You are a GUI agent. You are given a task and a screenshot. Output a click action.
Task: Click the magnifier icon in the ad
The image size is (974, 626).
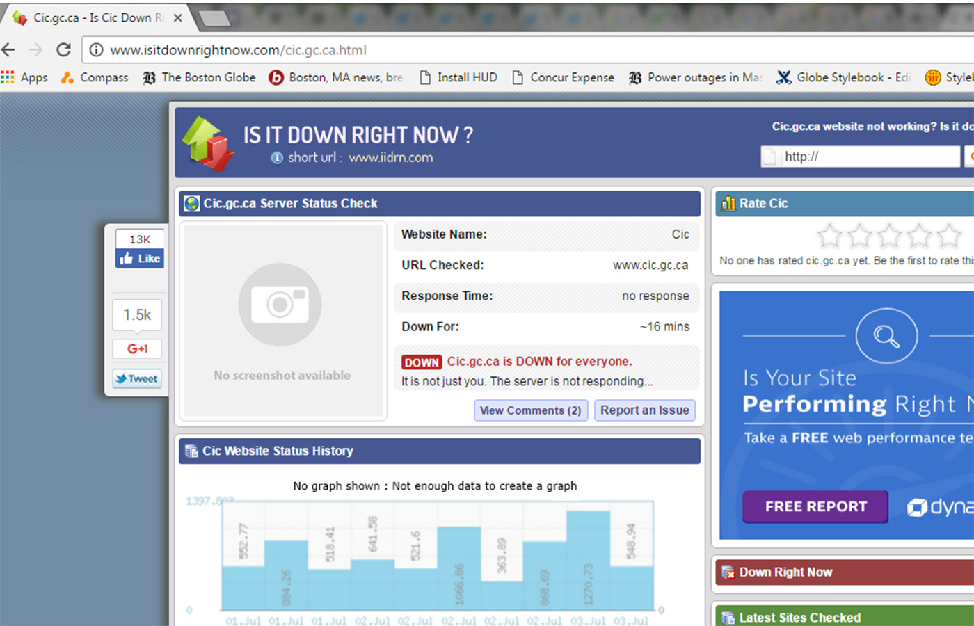tap(886, 336)
